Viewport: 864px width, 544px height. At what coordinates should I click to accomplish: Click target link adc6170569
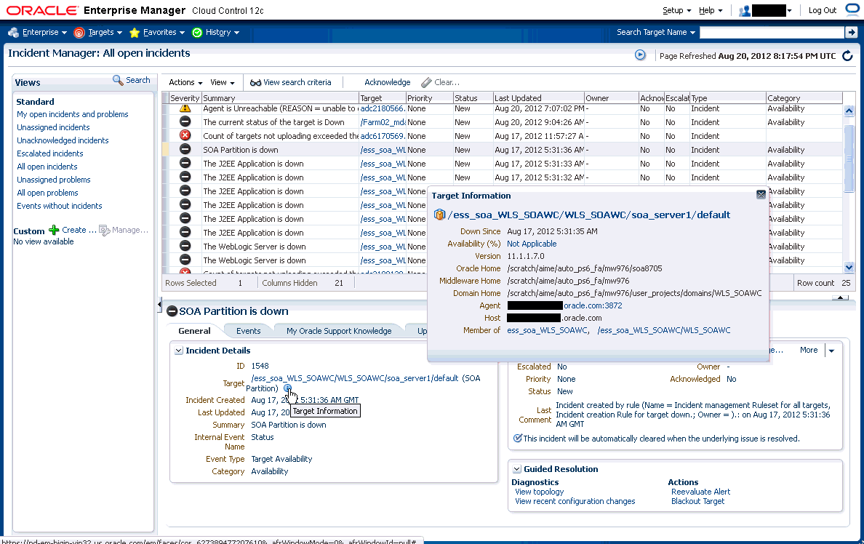[x=383, y=136]
